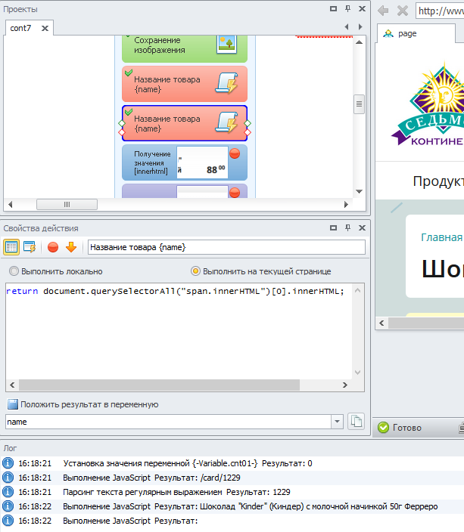Select log entry with Шоколад Kinder result

coord(232,506)
